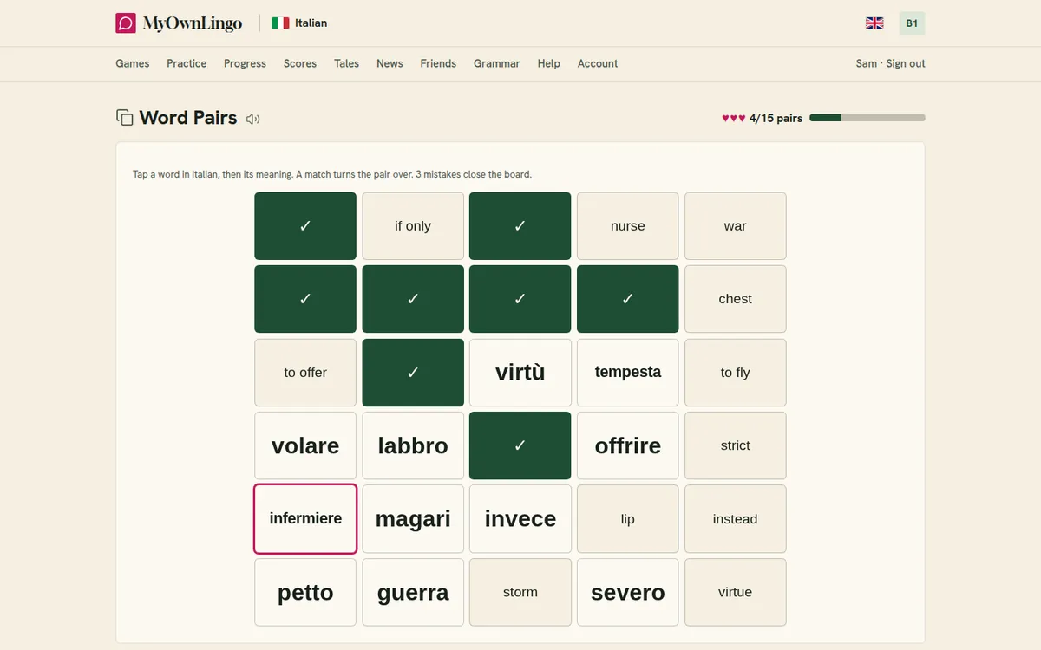Select the 'nurse' meaning card

(x=628, y=226)
